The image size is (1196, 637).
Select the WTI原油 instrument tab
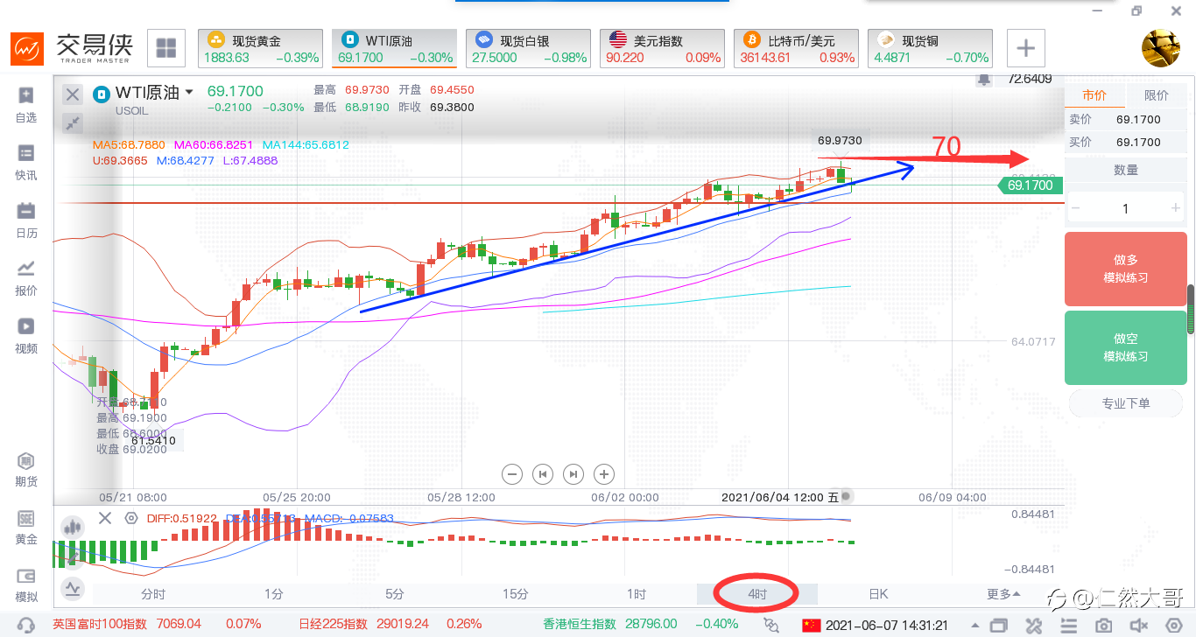[x=394, y=48]
